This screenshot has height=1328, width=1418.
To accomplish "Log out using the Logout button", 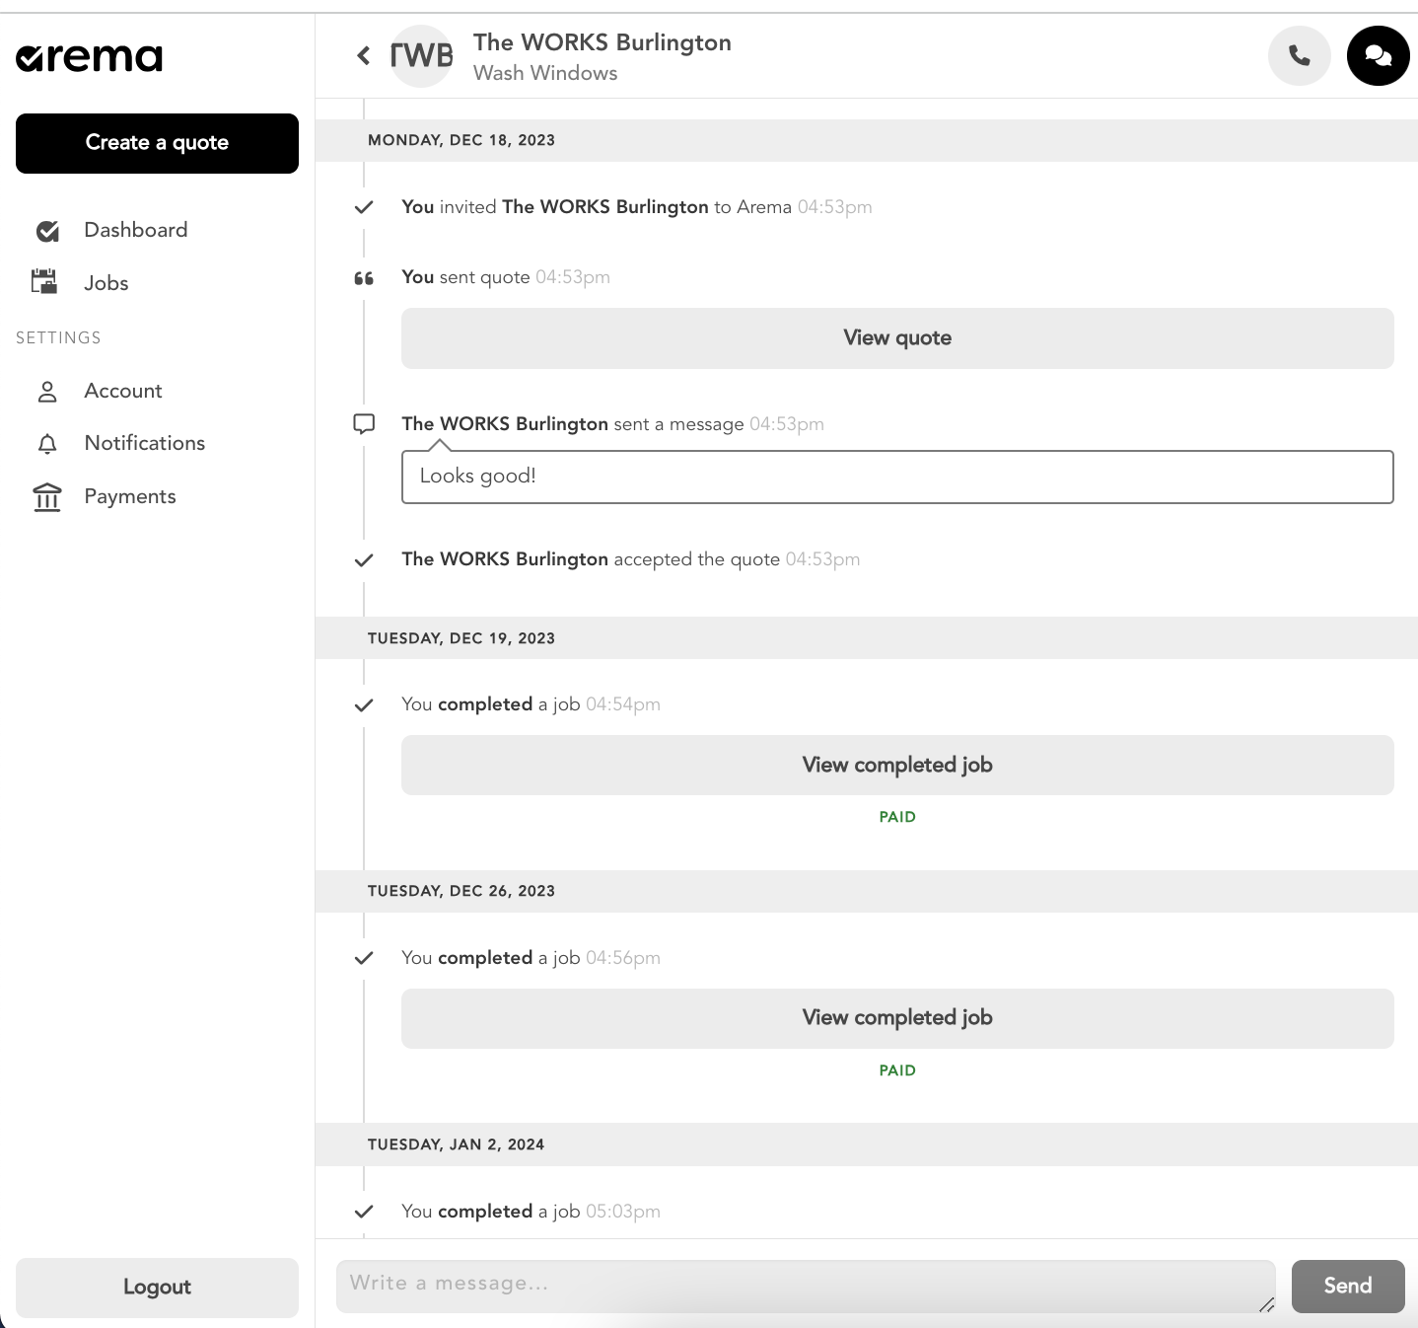I will 157,1287.
